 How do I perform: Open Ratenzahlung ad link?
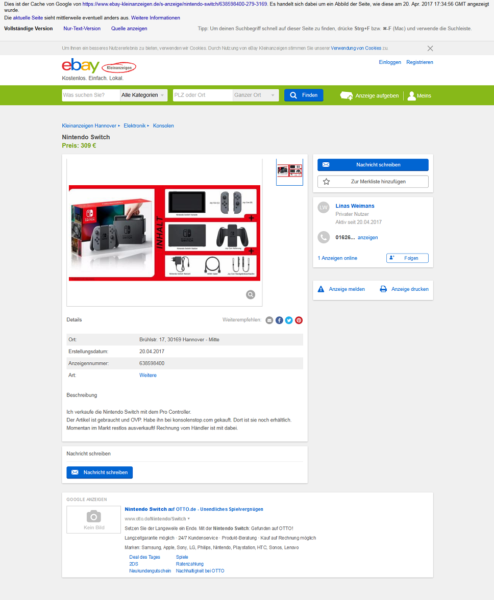190,564
